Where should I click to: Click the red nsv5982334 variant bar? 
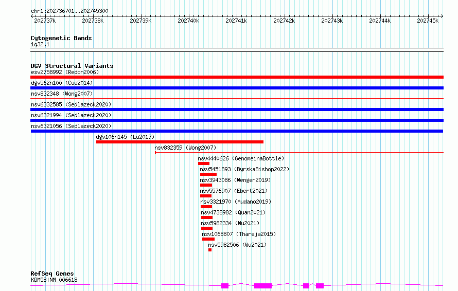[x=207, y=228]
